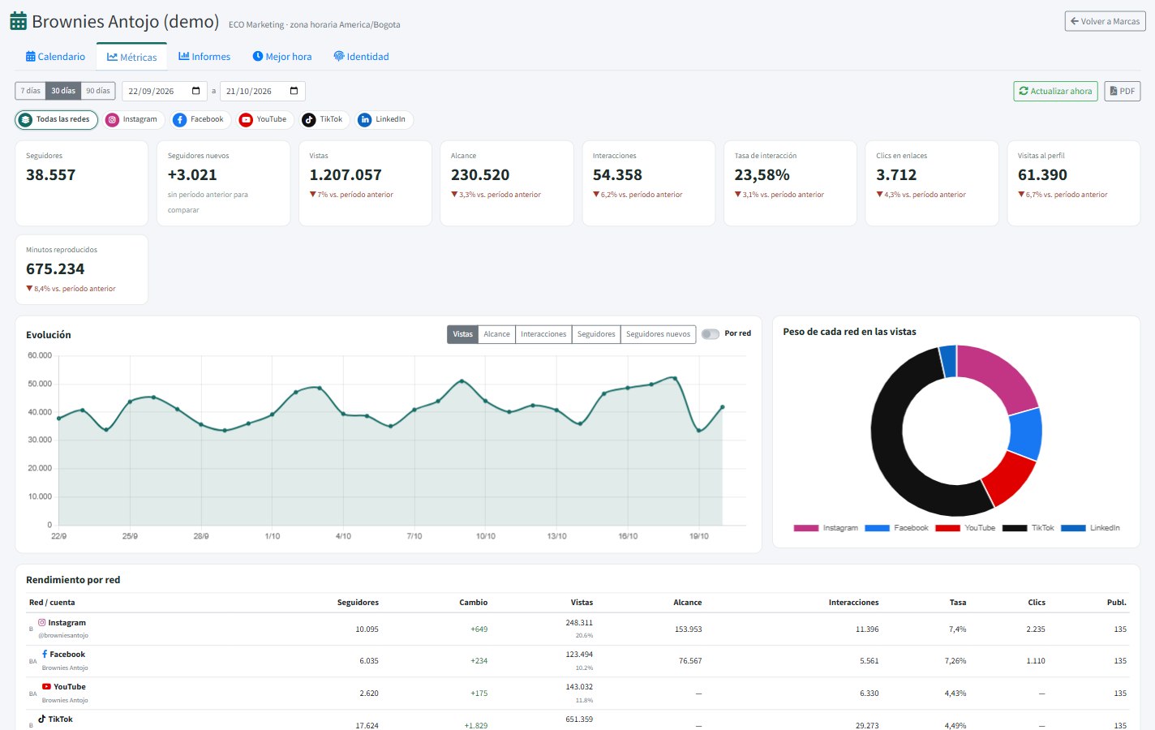Viewport: 1155px width, 730px height.
Task: Toggle the Instagram legend swatch in donut chart
Action: (x=806, y=528)
